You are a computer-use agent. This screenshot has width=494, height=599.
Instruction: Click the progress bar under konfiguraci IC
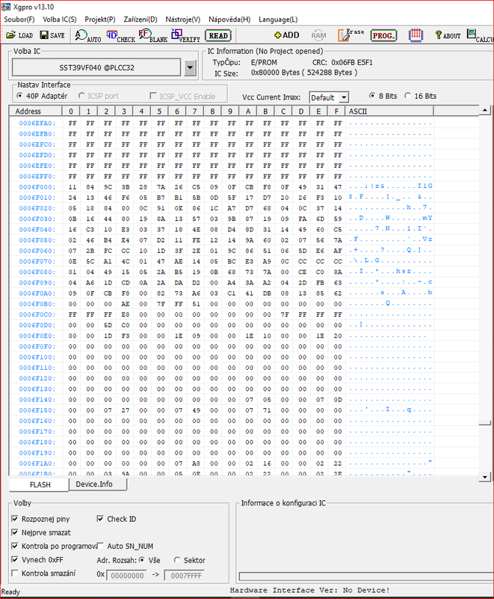click(366, 576)
